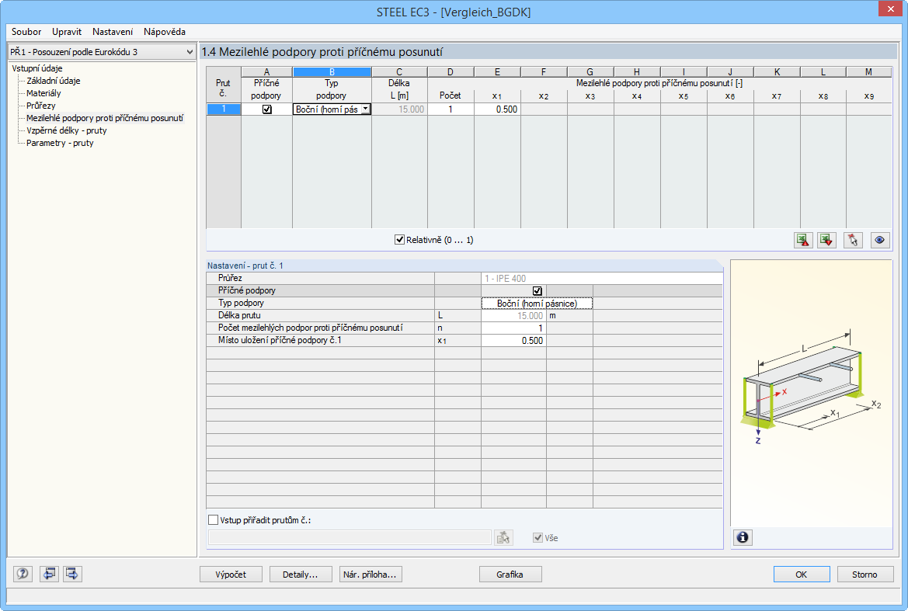Select Vstupní údaje root tree node
Screen dimensions: 908x611
37,68
